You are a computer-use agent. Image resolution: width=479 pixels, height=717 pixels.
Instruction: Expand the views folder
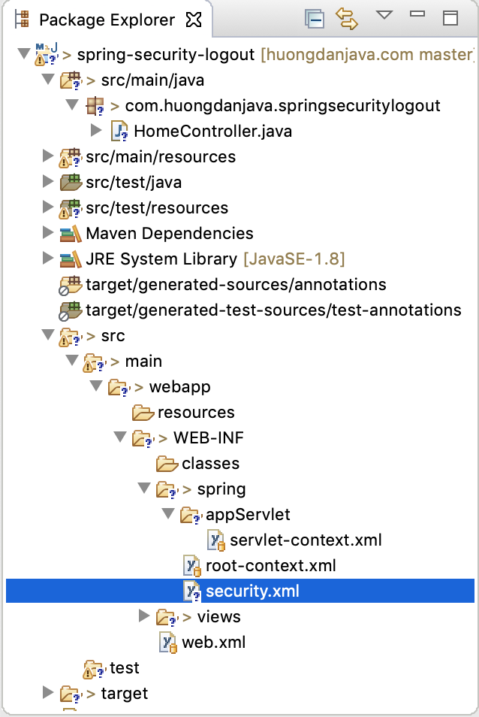(x=144, y=616)
